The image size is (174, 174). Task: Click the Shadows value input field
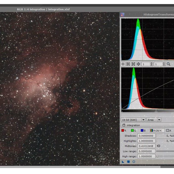(x=147, y=136)
